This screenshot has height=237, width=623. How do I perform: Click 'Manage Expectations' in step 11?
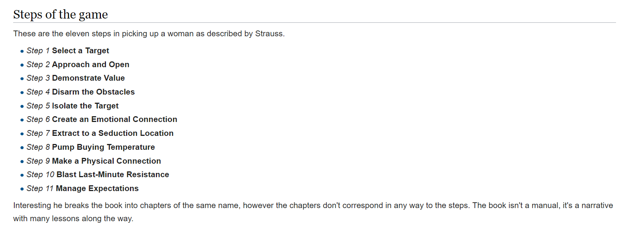click(x=97, y=188)
